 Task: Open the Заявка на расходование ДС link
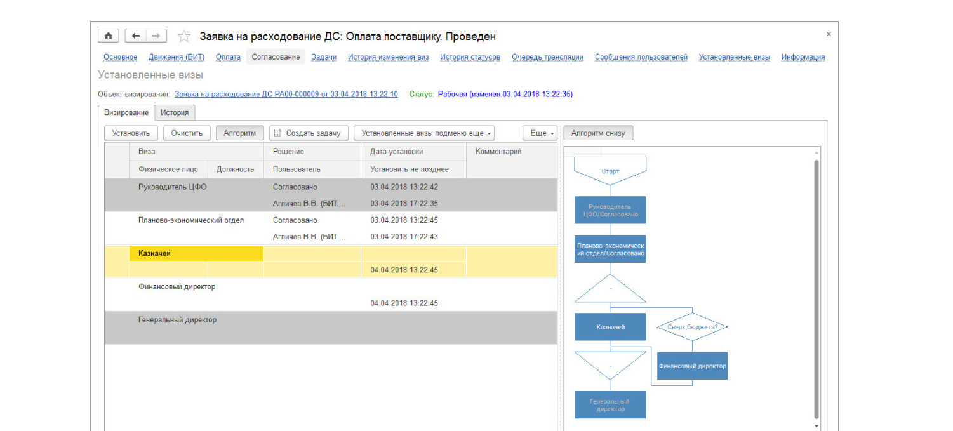286,94
